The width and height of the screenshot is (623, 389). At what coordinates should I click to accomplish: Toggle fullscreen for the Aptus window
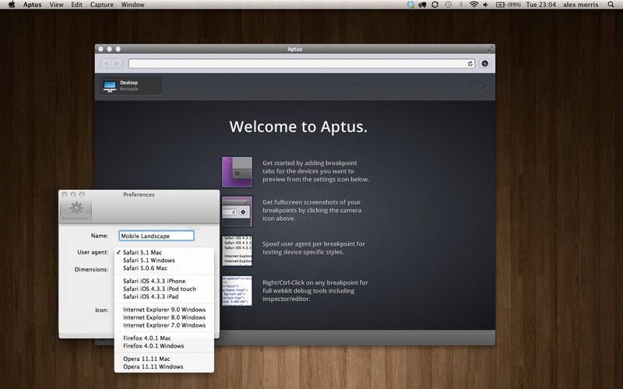491,49
